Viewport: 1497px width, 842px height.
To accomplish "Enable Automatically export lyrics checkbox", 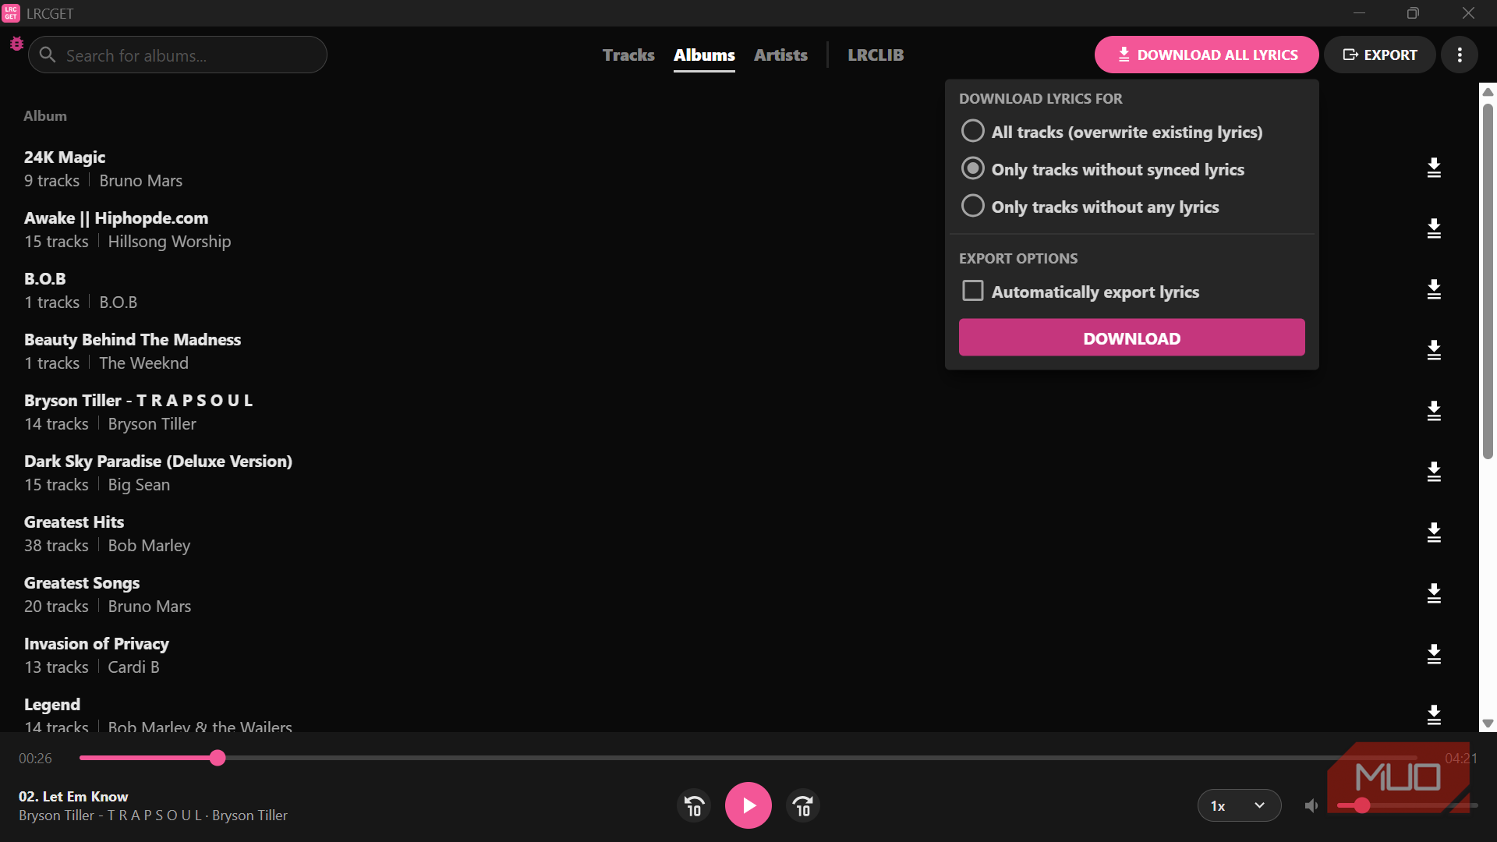I will pyautogui.click(x=972, y=291).
